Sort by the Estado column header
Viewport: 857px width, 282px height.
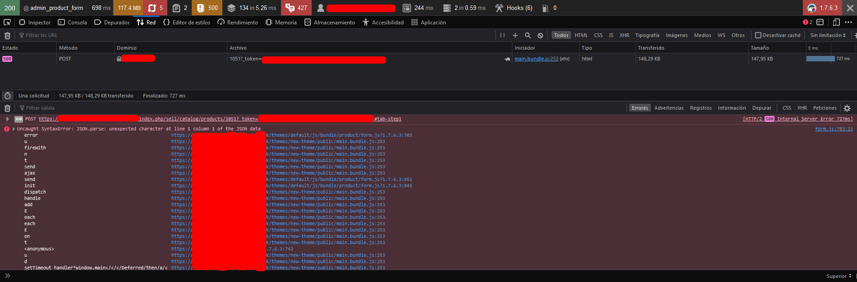[x=28, y=48]
